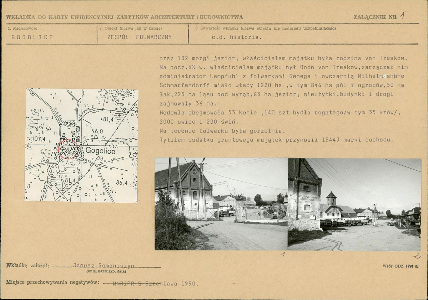This screenshot has height=300, width=428.
Task: Click the handwritten photo number 2 below the right photo
Action: [x=417, y=256]
